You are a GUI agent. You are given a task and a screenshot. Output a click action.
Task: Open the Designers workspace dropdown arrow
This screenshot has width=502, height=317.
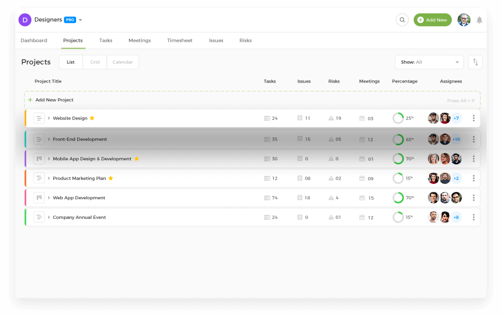tap(81, 21)
